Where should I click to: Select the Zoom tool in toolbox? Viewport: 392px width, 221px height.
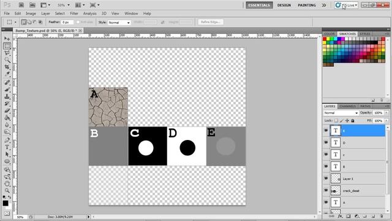(x=7, y=191)
